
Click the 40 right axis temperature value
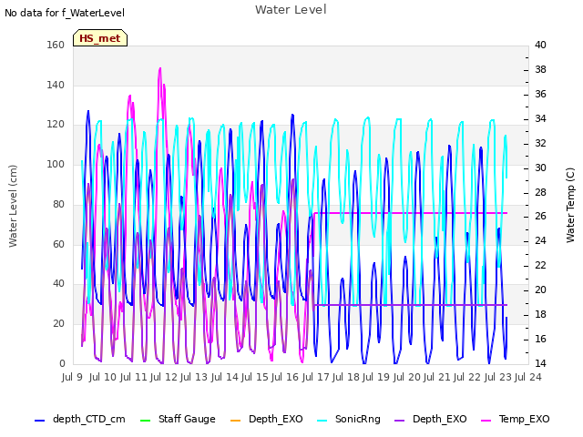[x=540, y=45]
